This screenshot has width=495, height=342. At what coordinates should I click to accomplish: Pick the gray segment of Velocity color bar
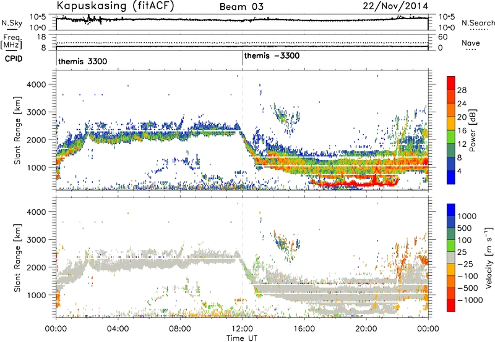pos(451,258)
